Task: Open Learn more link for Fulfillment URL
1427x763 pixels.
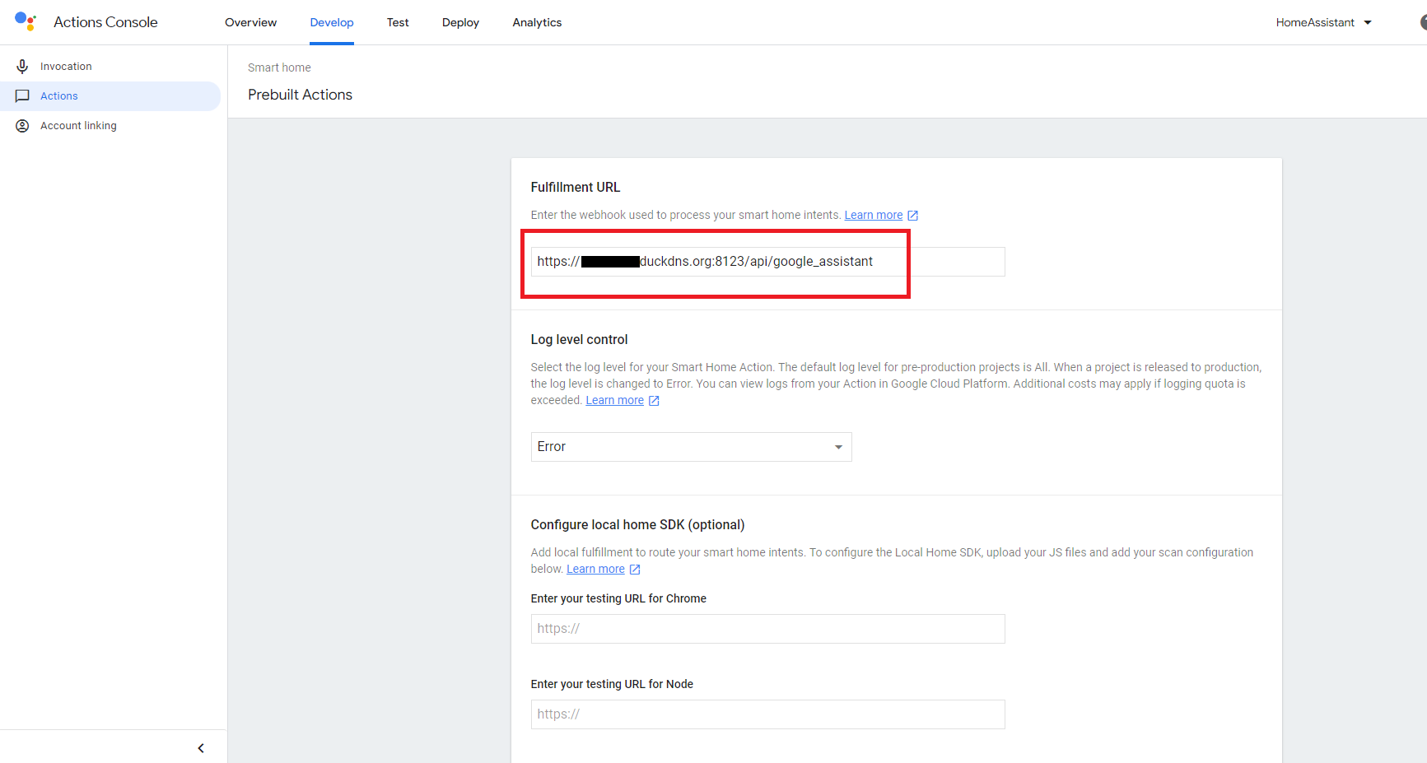Action: pyautogui.click(x=873, y=216)
